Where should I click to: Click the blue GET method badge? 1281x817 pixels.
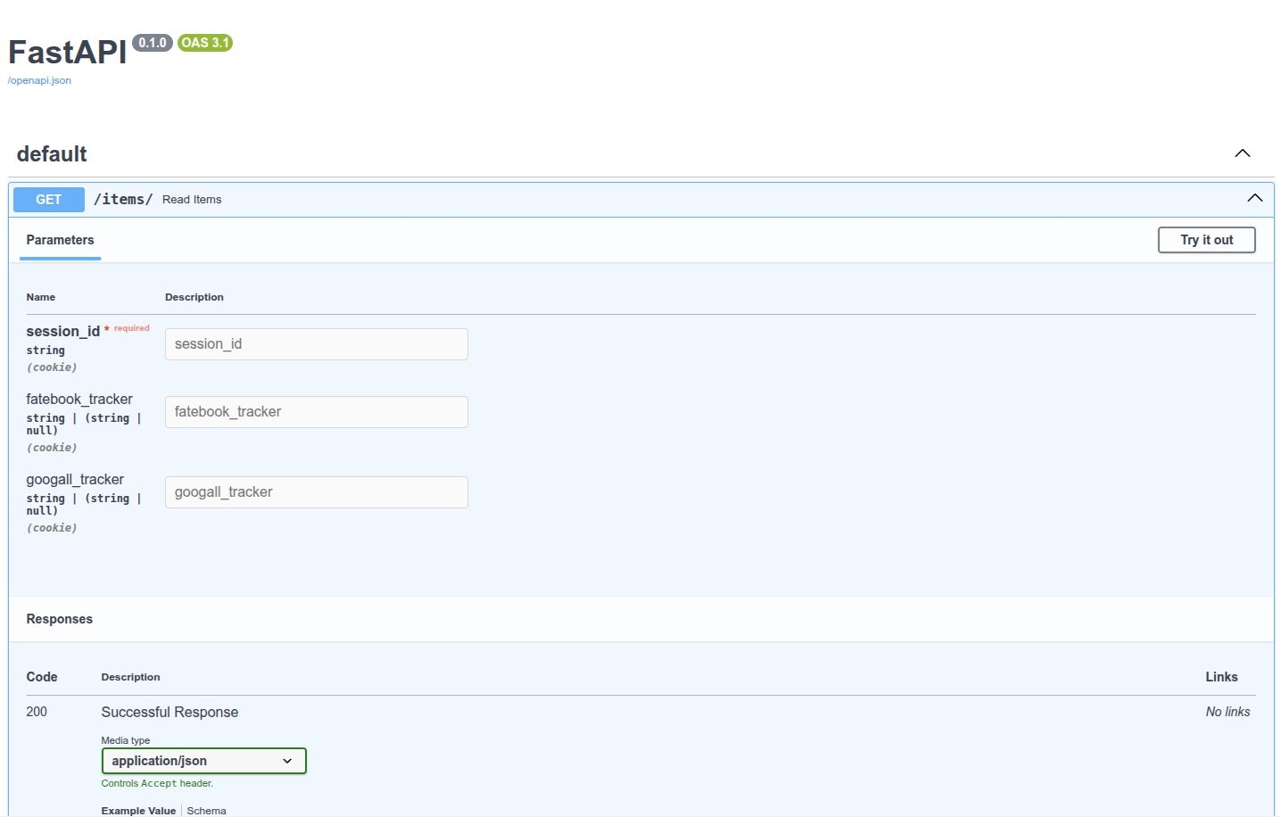click(49, 200)
